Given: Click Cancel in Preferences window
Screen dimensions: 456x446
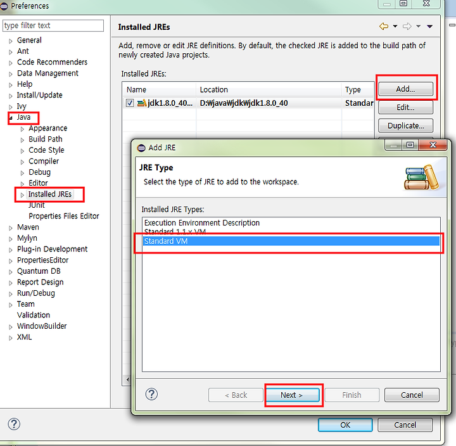Looking at the screenshot, I should [405, 424].
